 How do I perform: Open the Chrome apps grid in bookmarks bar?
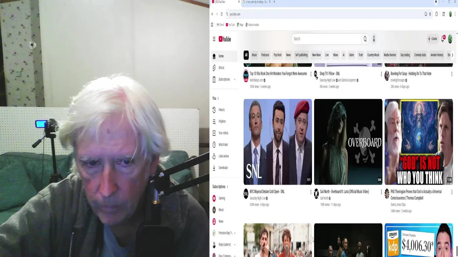pos(212,25)
